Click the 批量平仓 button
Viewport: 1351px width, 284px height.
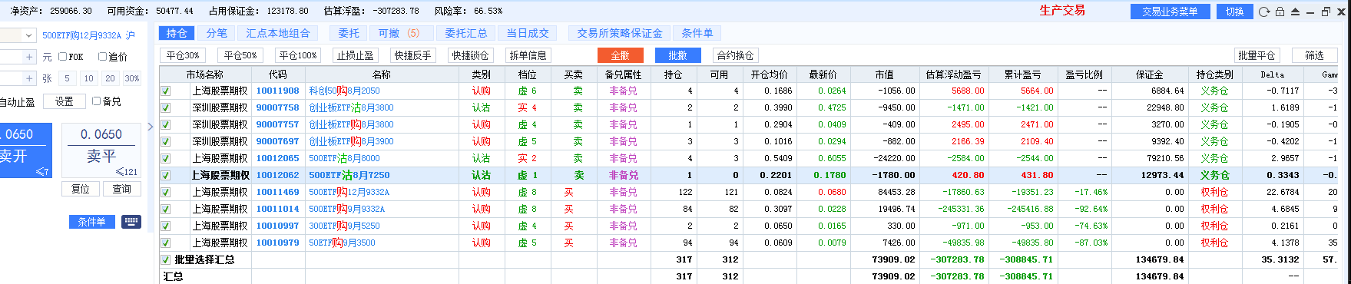pos(1257,55)
